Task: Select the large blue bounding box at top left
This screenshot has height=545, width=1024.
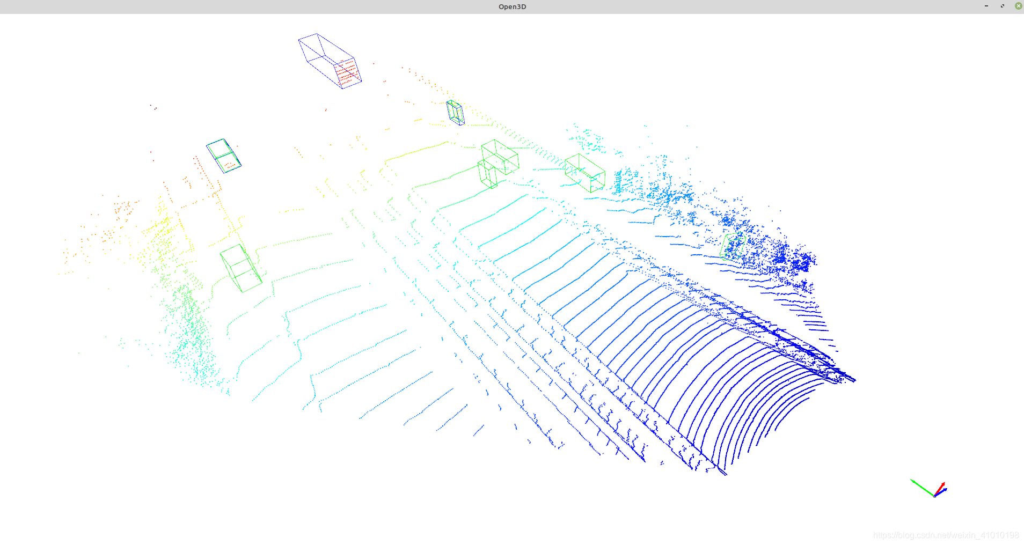Action: (x=330, y=60)
